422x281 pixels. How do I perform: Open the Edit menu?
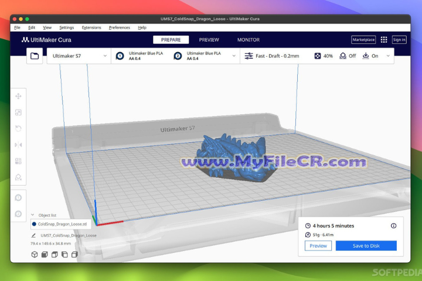tap(32, 28)
